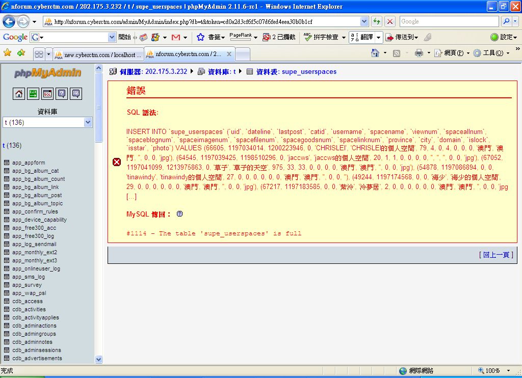Image resolution: width=522 pixels, height=378 pixels.
Task: Click the green Exit/logout icon
Action: click(33, 93)
